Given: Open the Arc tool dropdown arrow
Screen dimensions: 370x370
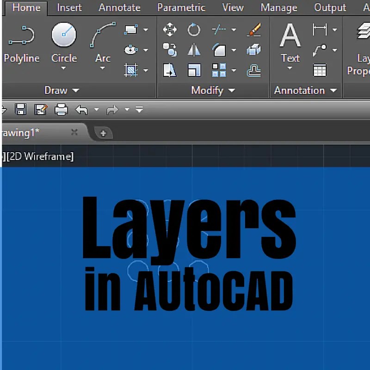Looking at the screenshot, I should [x=102, y=68].
